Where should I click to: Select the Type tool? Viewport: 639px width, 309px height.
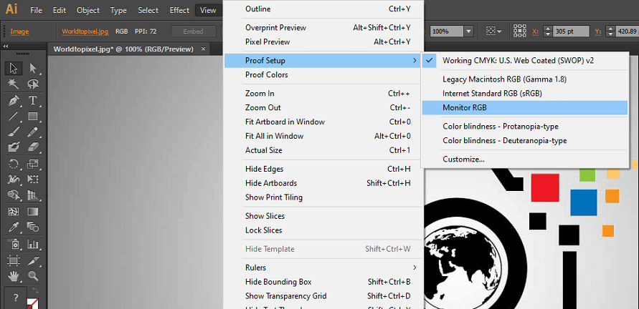32,101
